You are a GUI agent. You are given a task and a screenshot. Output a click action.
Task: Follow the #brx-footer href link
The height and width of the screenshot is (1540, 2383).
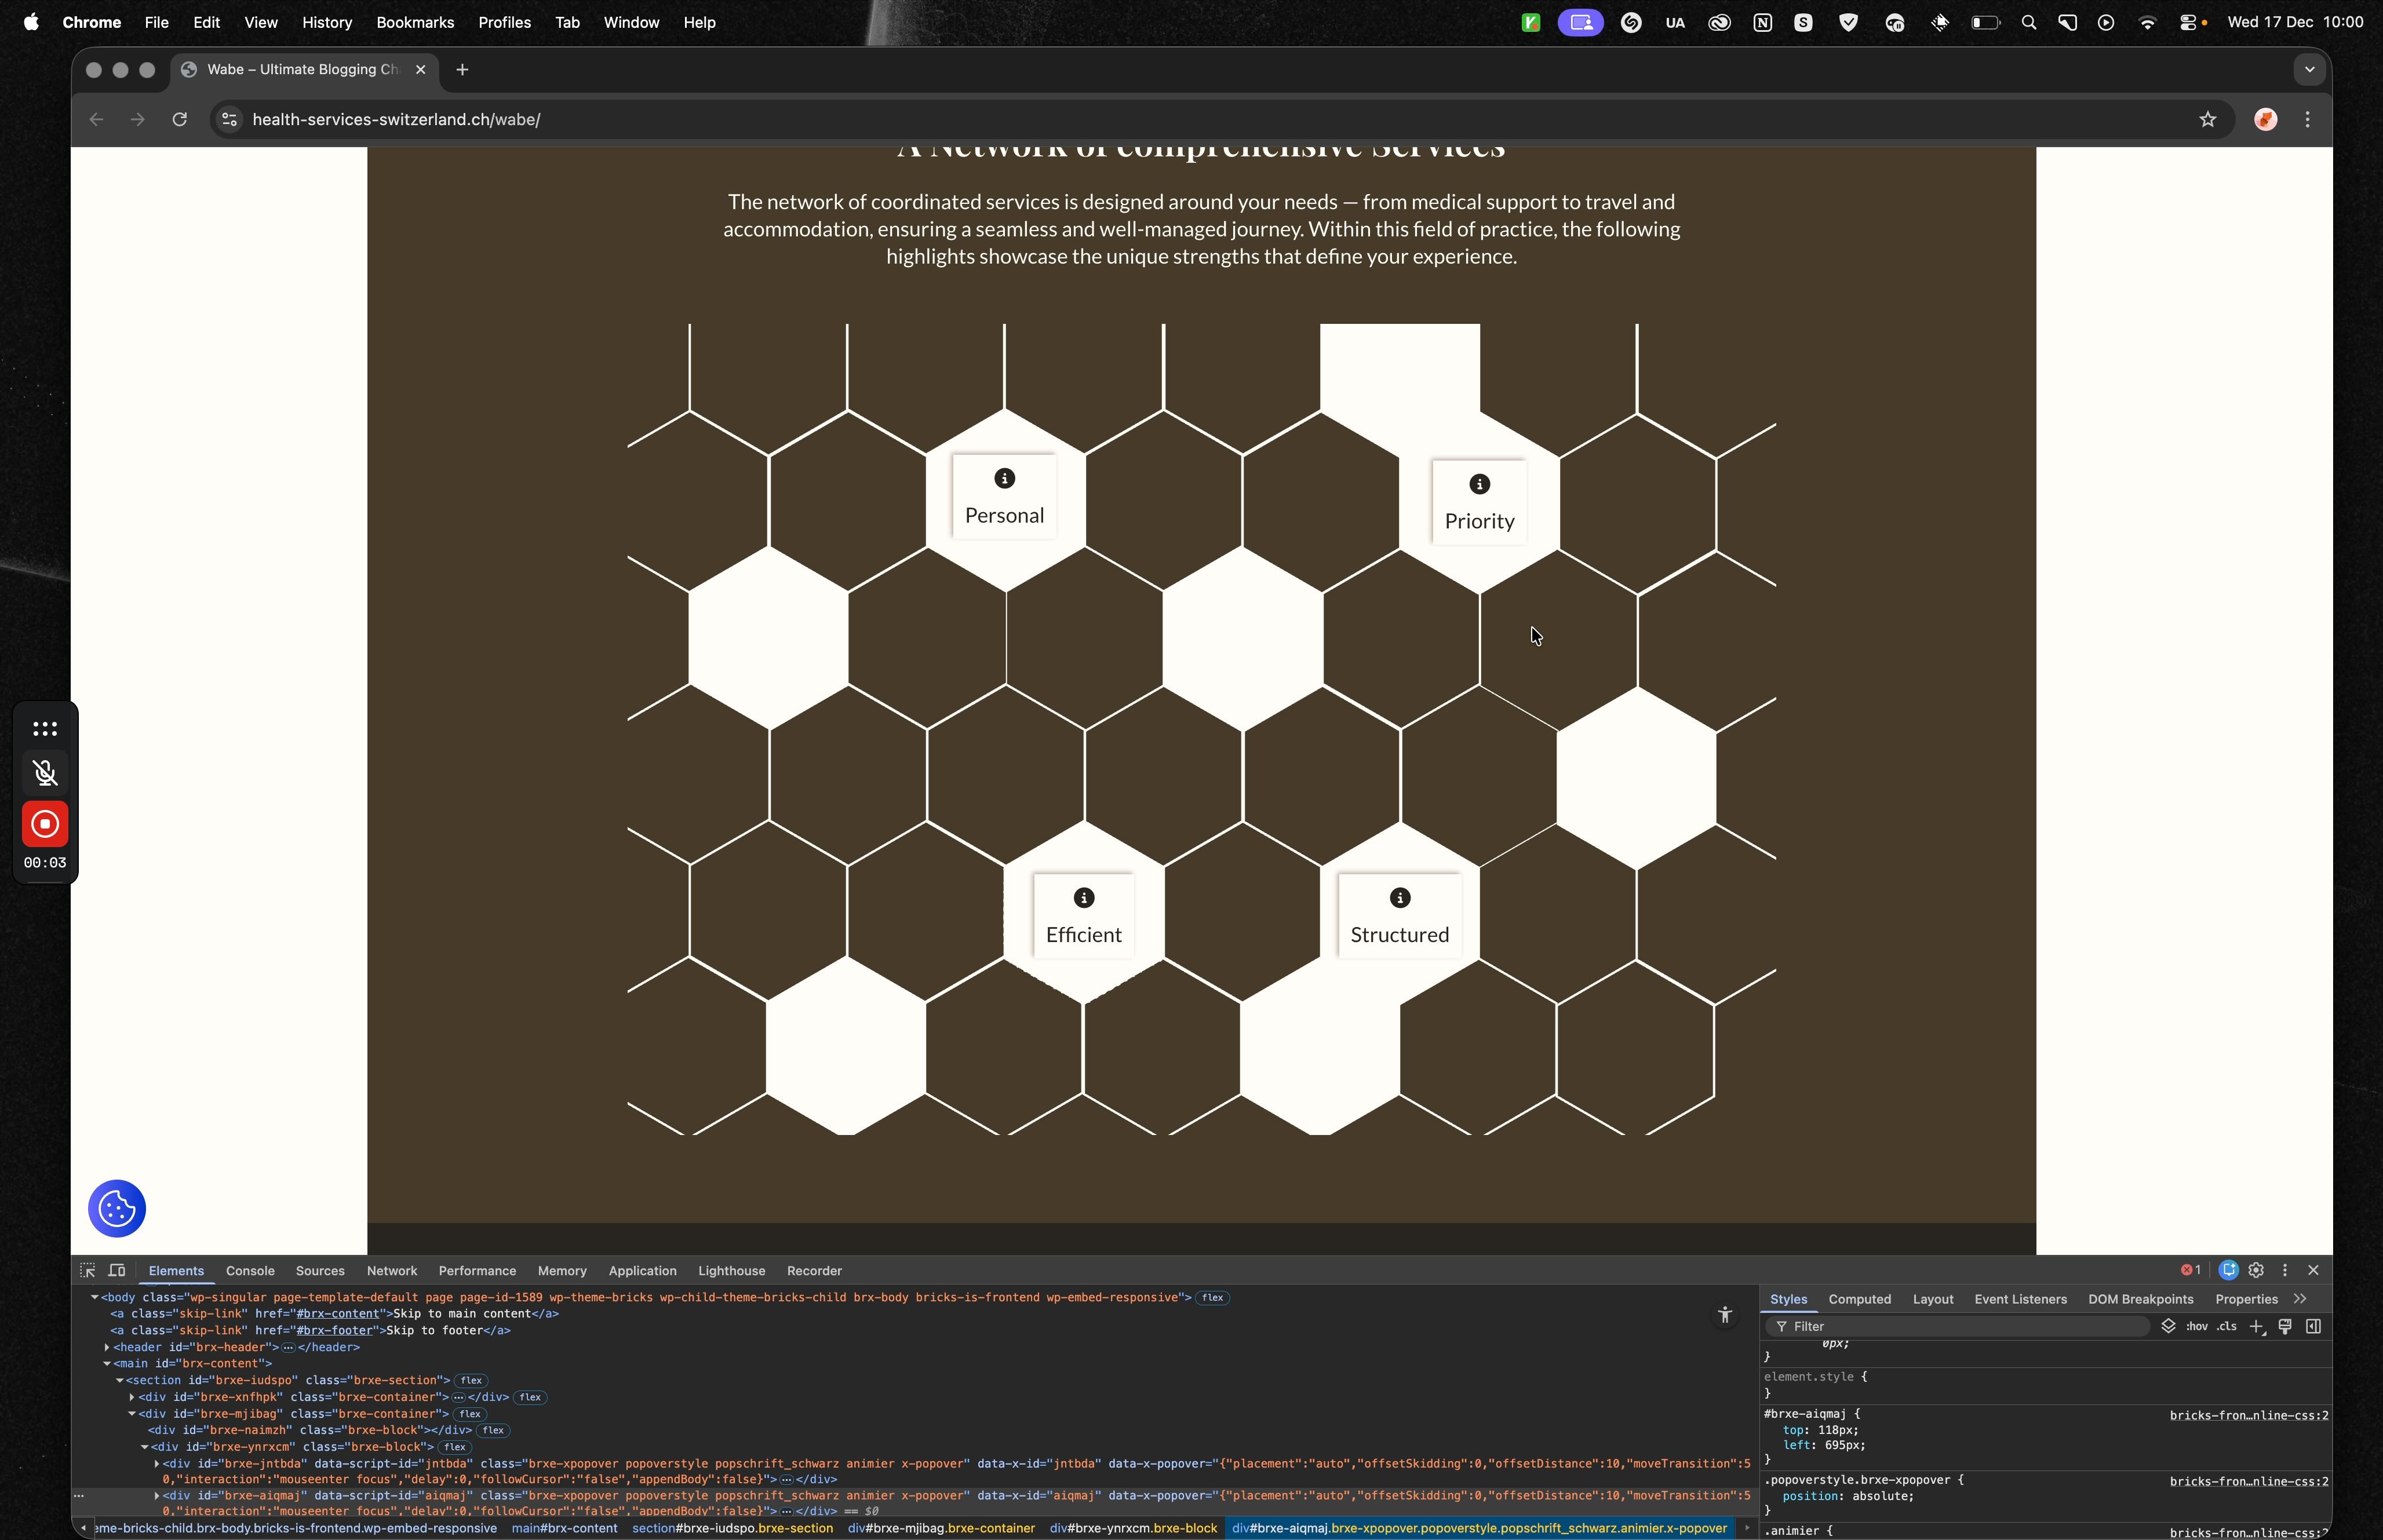[x=335, y=1330]
